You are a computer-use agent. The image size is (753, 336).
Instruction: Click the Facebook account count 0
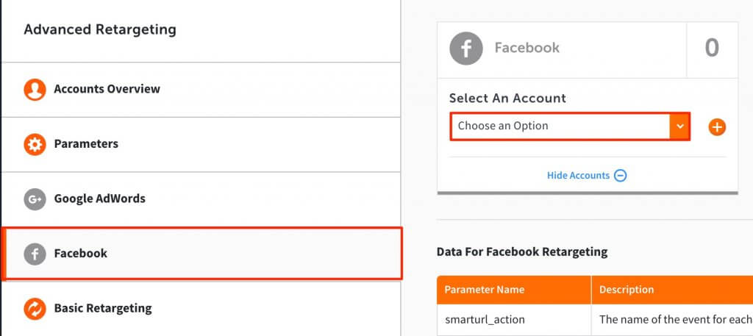pyautogui.click(x=712, y=49)
